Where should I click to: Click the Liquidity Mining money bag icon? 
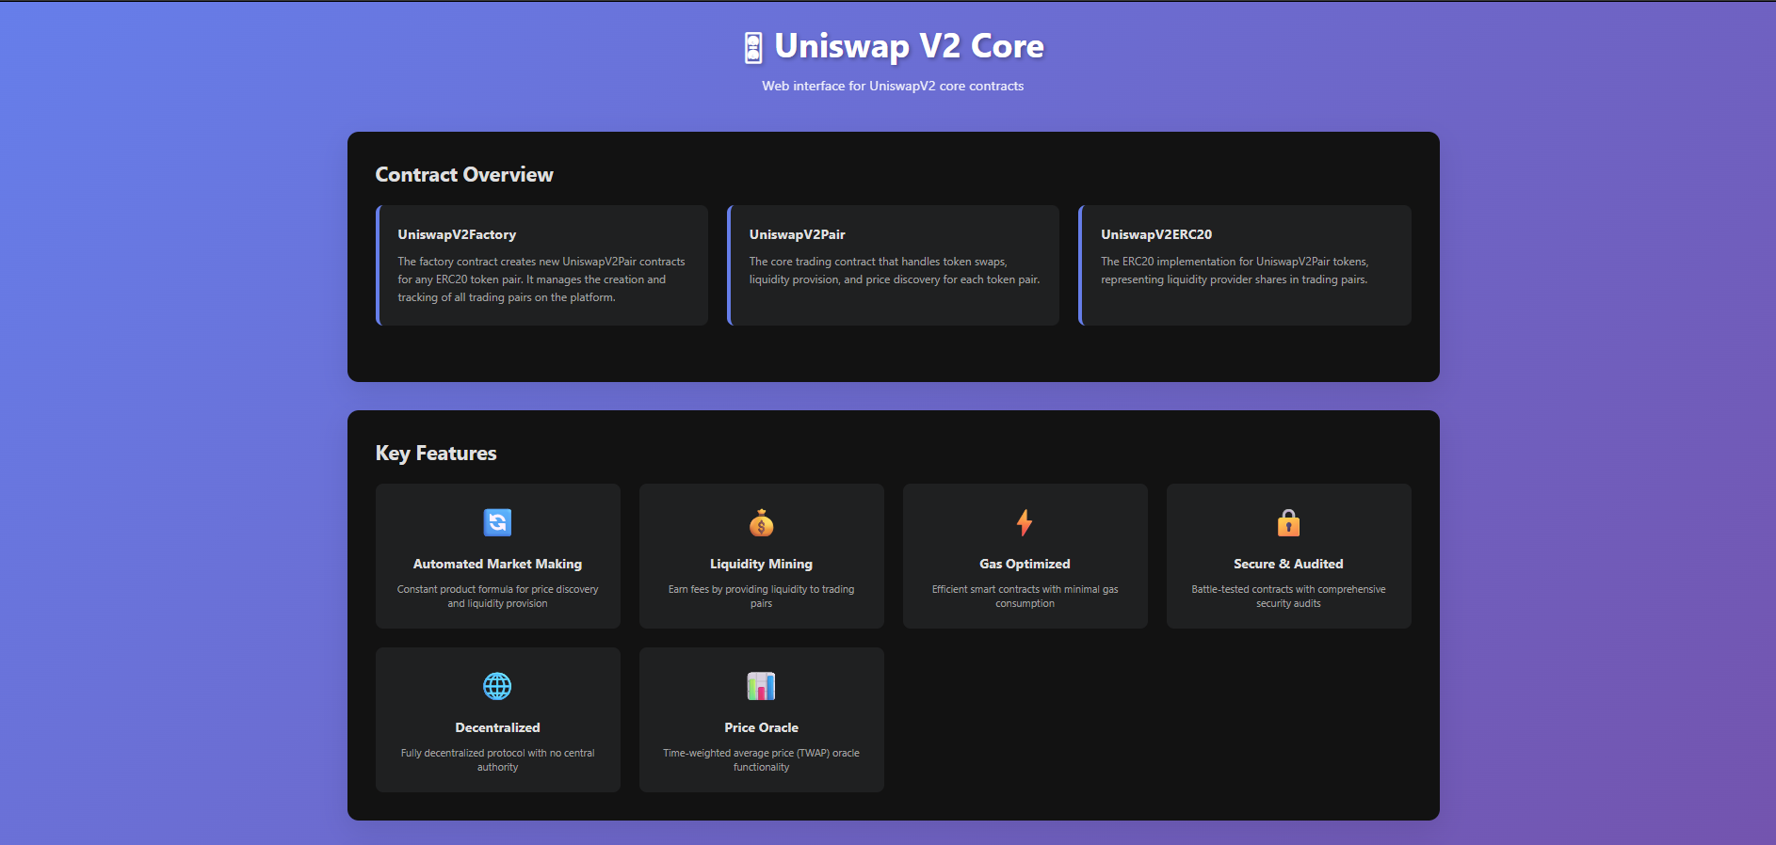pos(761,522)
